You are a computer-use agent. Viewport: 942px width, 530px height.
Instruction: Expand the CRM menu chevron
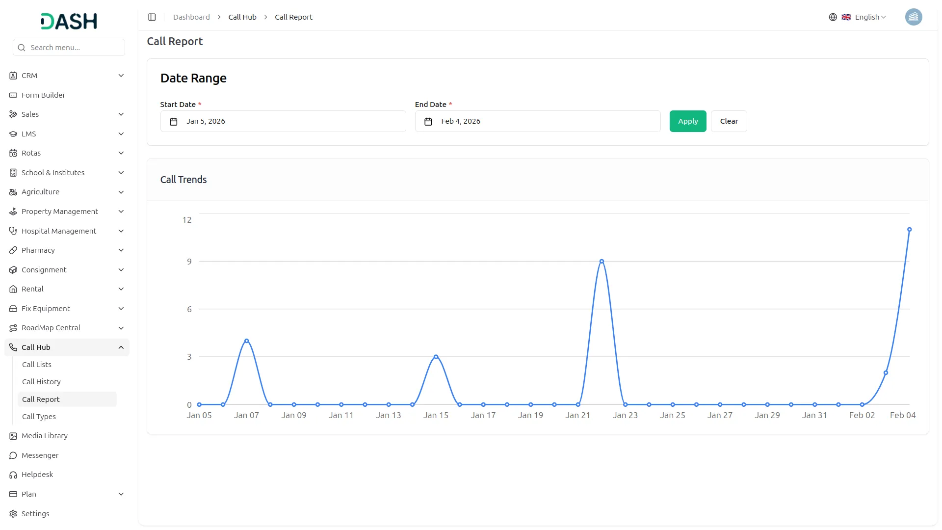point(121,76)
